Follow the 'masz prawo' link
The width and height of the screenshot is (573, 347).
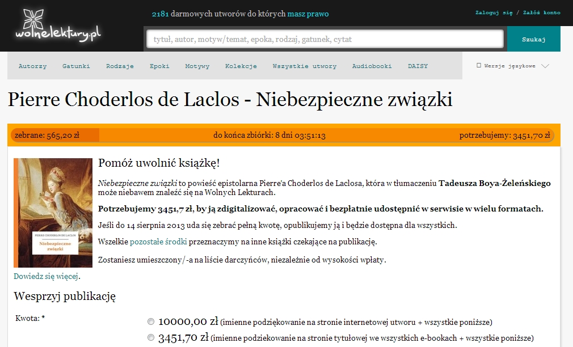click(307, 14)
